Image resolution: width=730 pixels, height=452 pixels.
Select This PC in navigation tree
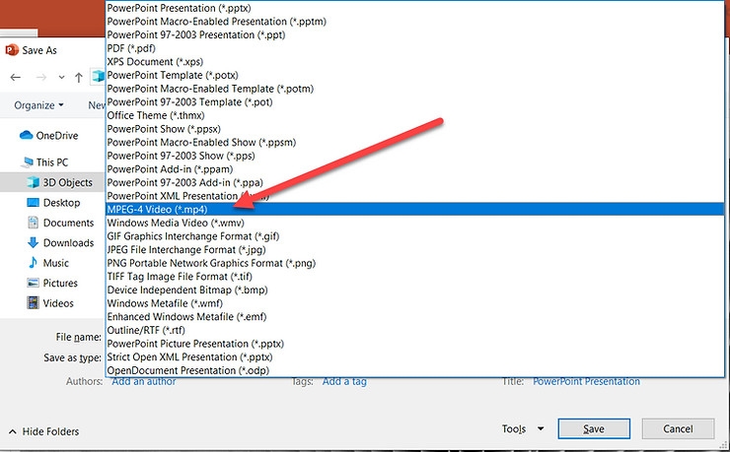point(52,162)
